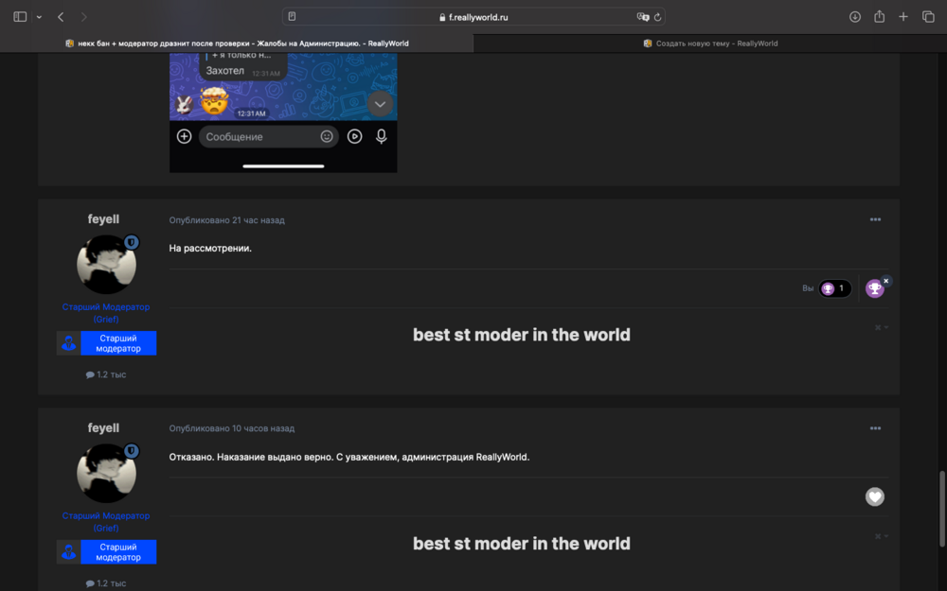Open signature options in the 'Отказано' post
Screen dimensions: 947x591
881,536
